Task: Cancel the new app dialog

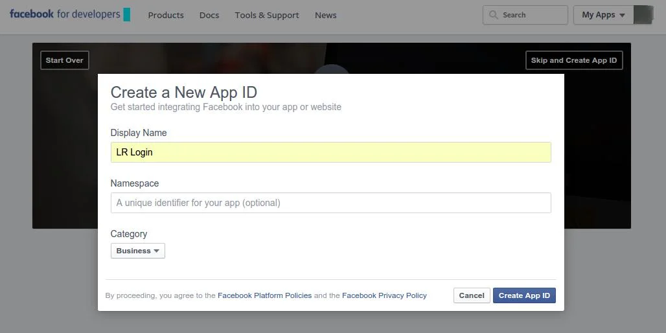Action: pyautogui.click(x=472, y=295)
